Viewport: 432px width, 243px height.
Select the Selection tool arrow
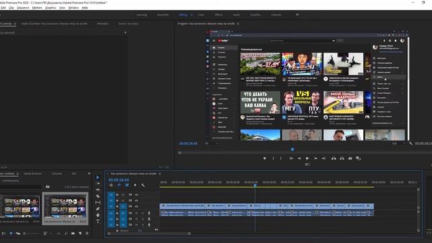click(x=98, y=178)
